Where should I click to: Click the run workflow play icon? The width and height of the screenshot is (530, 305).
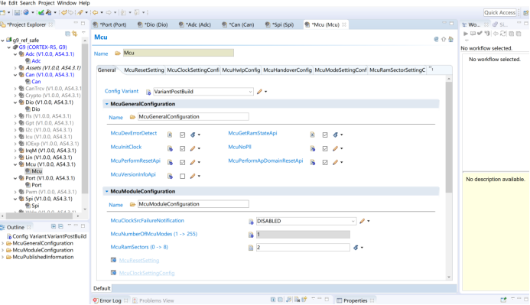466,34
